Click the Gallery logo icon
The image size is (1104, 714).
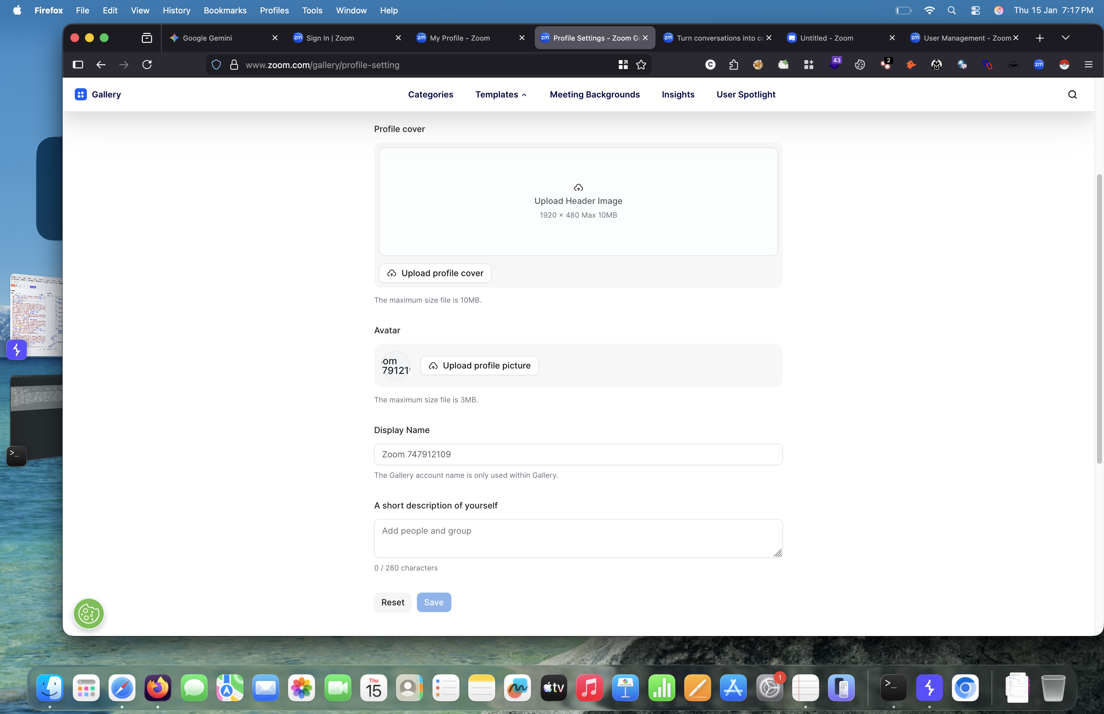80,95
